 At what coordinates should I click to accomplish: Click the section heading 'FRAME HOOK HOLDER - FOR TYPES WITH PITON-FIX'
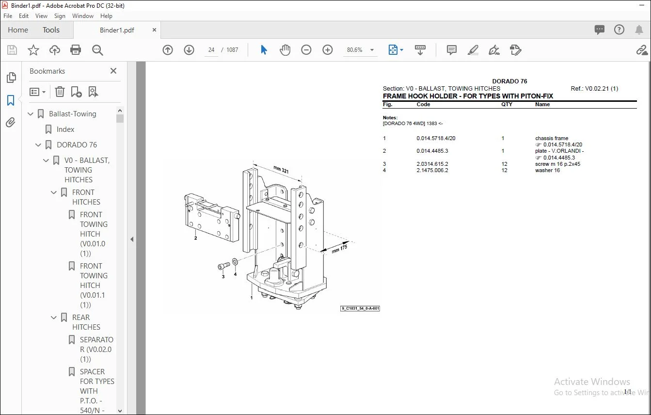468,96
